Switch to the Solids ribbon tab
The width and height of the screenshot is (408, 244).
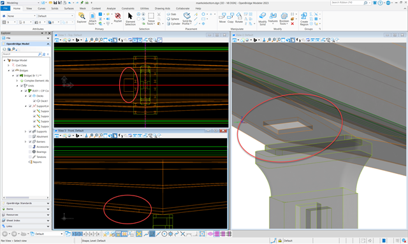click(x=55, y=8)
